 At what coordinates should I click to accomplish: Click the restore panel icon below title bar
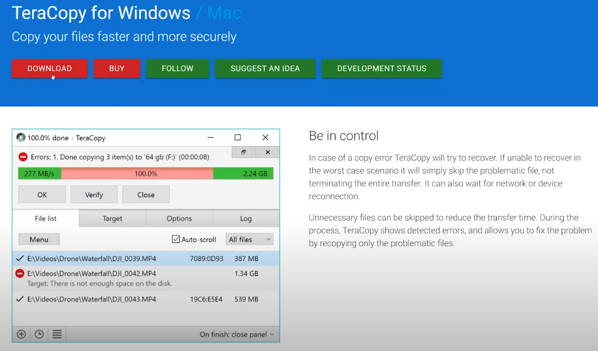tap(243, 152)
